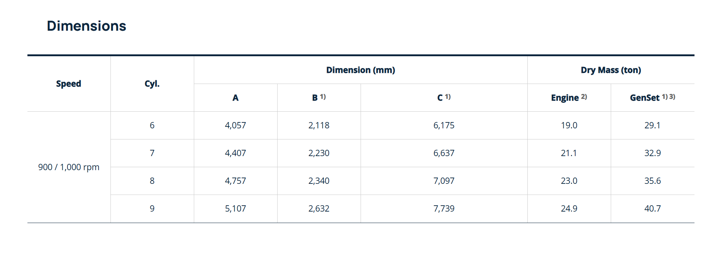Click the Dimensions heading
Screen dimensions: 726x253
86,26
